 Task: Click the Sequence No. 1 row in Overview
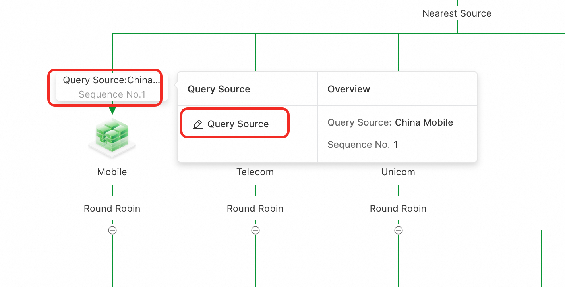[362, 145]
